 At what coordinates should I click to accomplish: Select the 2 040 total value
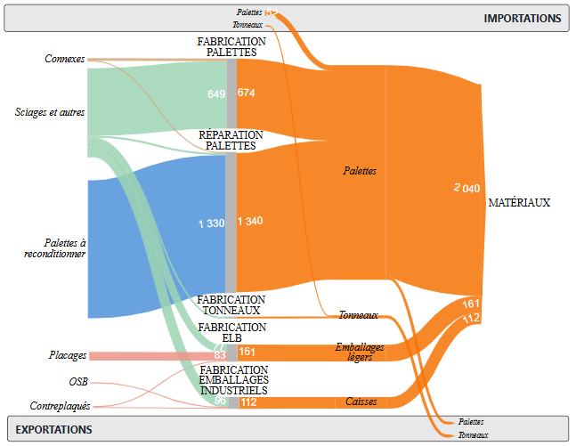point(466,188)
